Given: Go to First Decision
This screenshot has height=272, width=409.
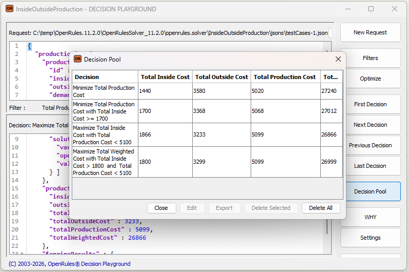Looking at the screenshot, I should click(x=370, y=104).
